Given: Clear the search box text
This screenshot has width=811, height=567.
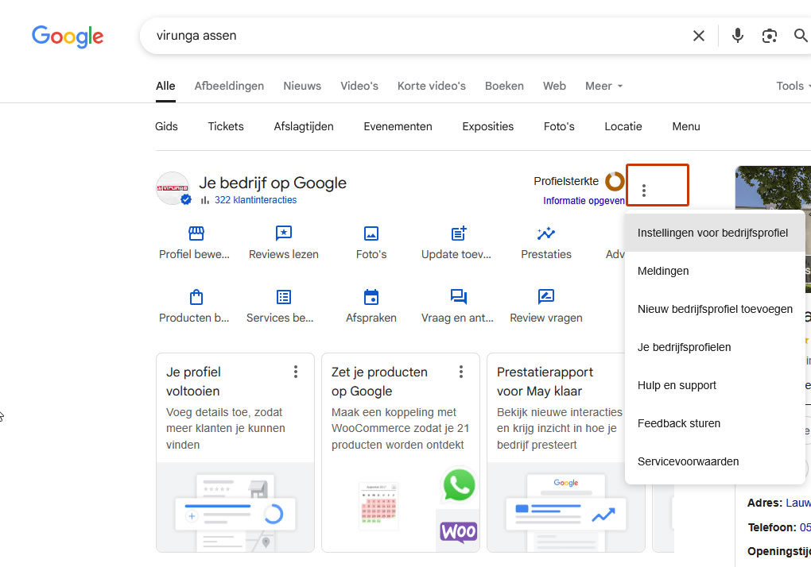Looking at the screenshot, I should pyautogui.click(x=698, y=36).
